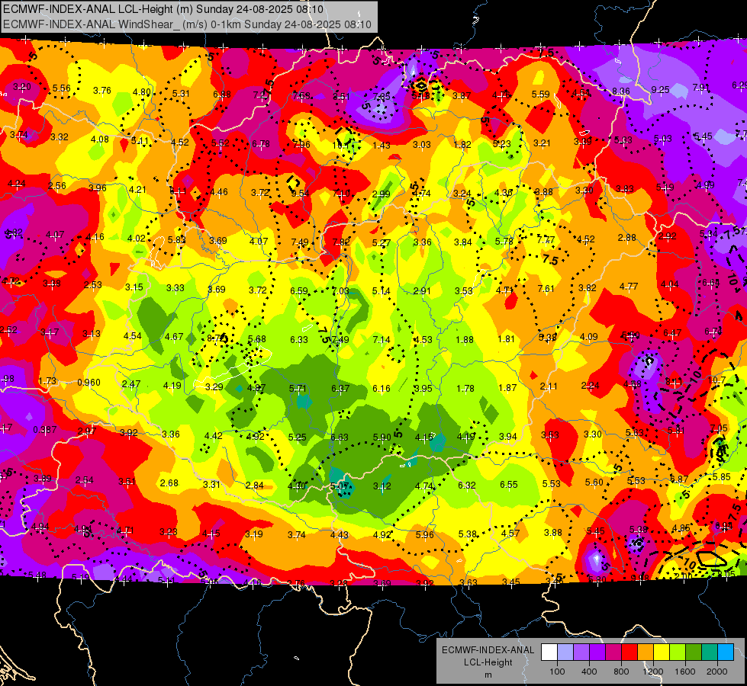Click the wind shear value '3.76'

tap(102, 91)
